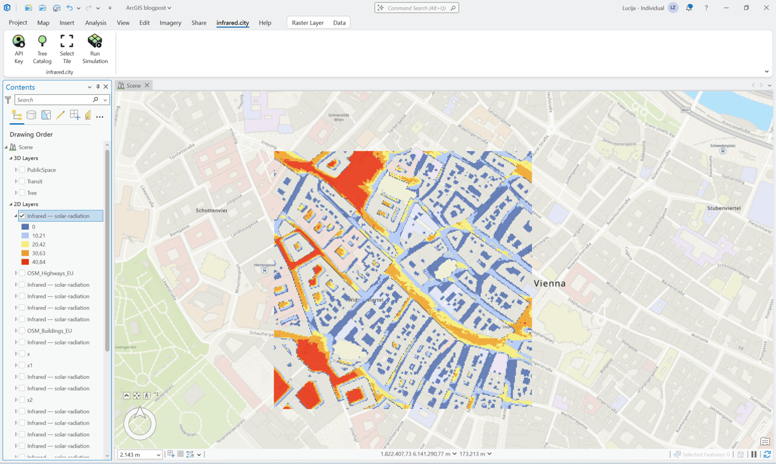Open the Analysis ribbon tab
The height and width of the screenshot is (464, 776).
point(96,23)
